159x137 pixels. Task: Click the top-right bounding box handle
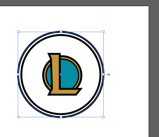(x=103, y=31)
